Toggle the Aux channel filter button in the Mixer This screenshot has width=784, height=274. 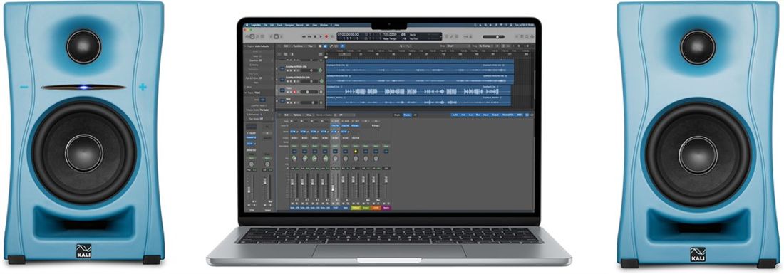pos(470,115)
